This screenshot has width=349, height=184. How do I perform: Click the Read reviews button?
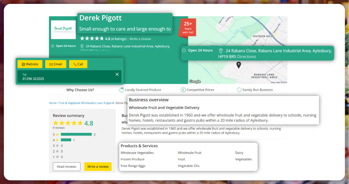[67, 167]
